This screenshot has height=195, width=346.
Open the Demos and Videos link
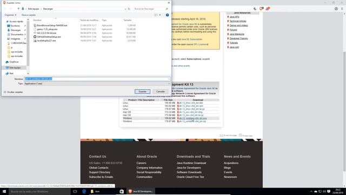(x=238, y=25)
